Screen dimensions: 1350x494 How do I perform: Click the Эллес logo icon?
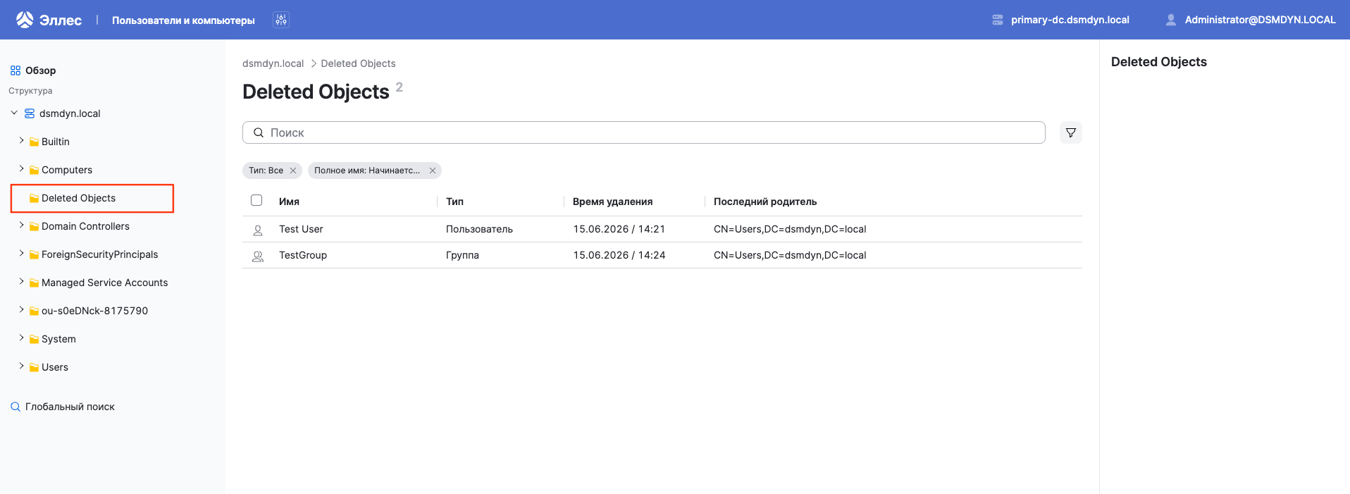coord(25,20)
